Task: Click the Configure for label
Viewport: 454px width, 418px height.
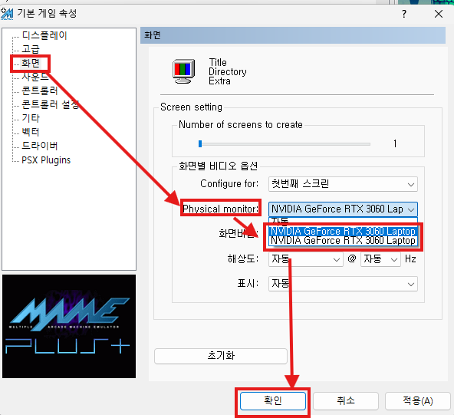Action: (229, 184)
